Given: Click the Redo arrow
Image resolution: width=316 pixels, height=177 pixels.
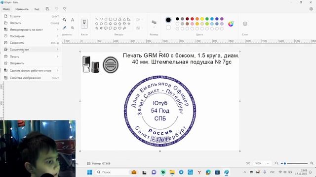Looking at the screenshot, I should coord(65,9).
